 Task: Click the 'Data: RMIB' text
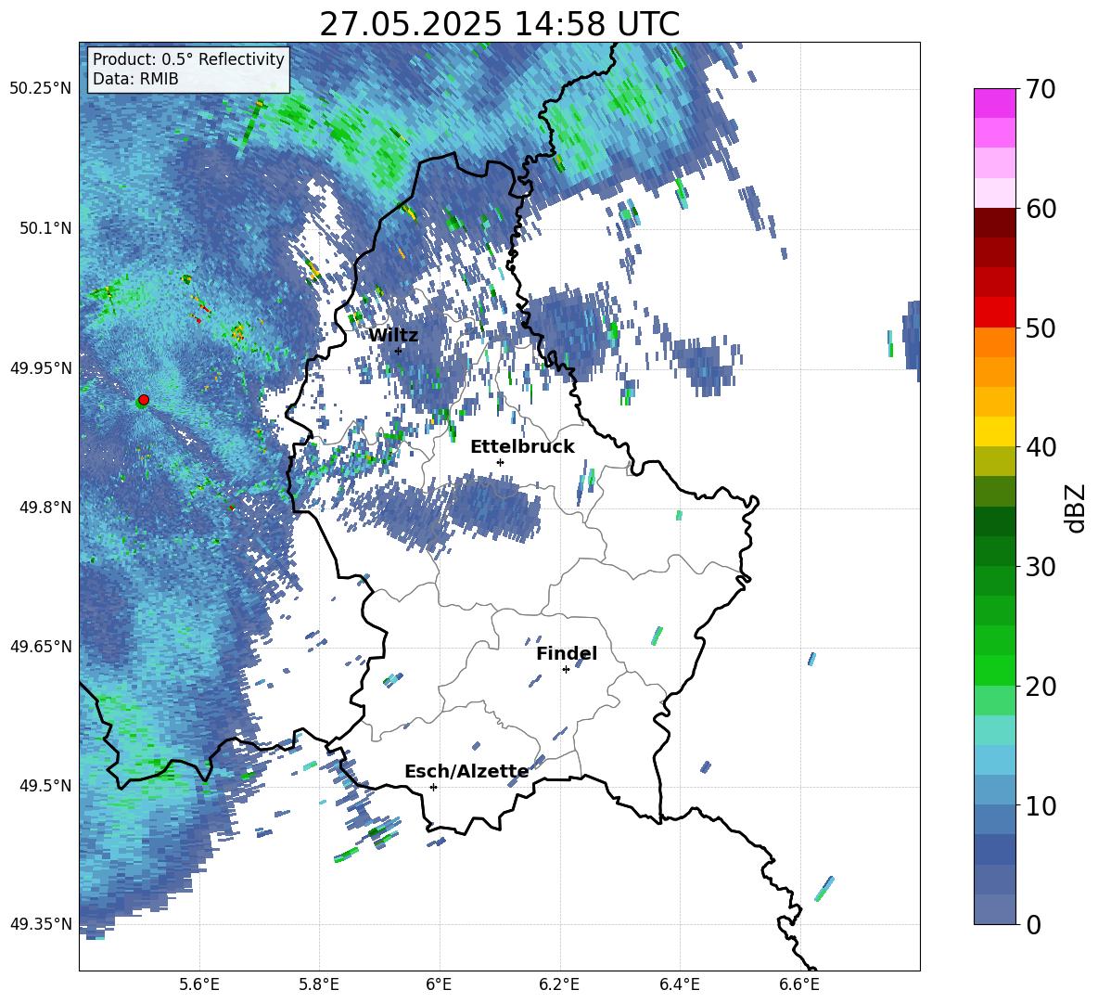pyautogui.click(x=135, y=79)
